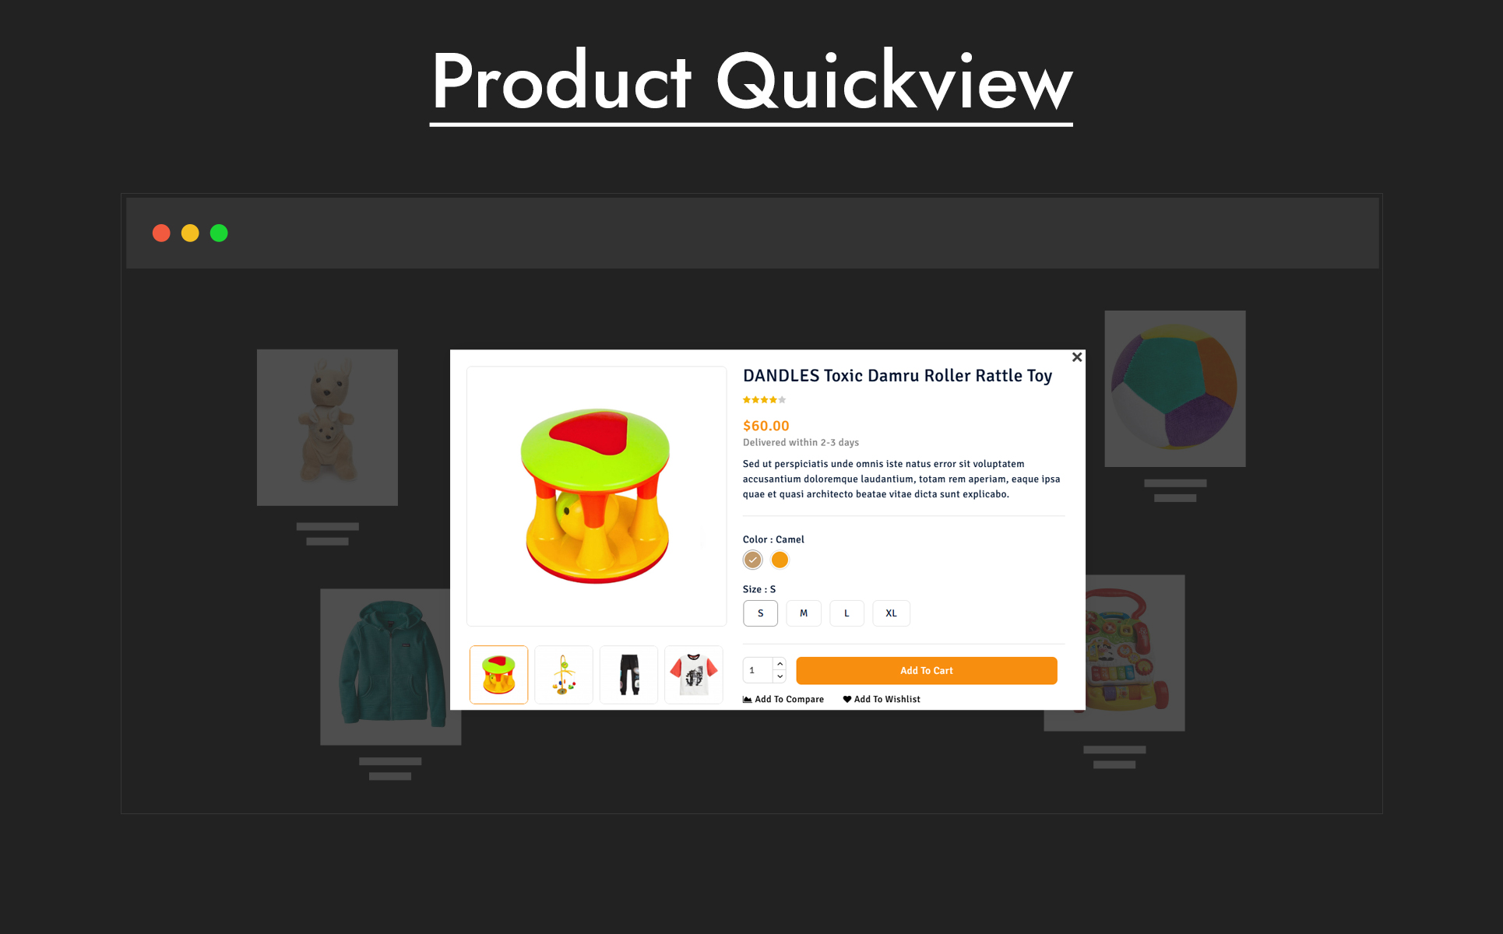Select the Camel color swatch
This screenshot has height=934, width=1503.
[752, 560]
